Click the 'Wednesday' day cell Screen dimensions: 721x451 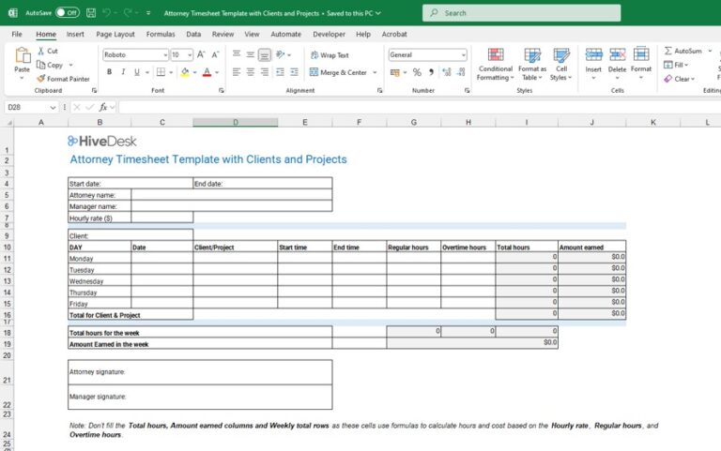click(x=100, y=280)
